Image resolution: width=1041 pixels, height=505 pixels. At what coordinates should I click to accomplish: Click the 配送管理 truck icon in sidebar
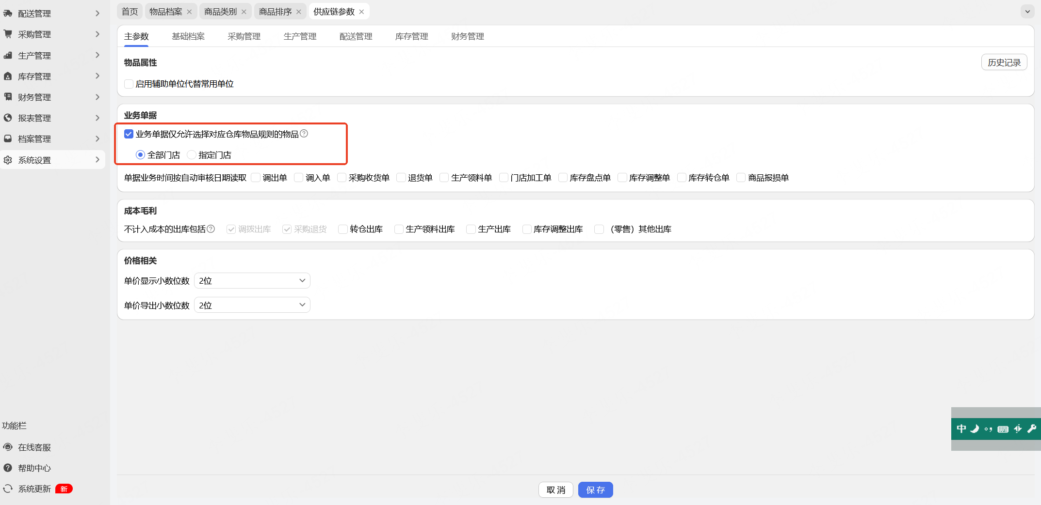click(x=8, y=14)
